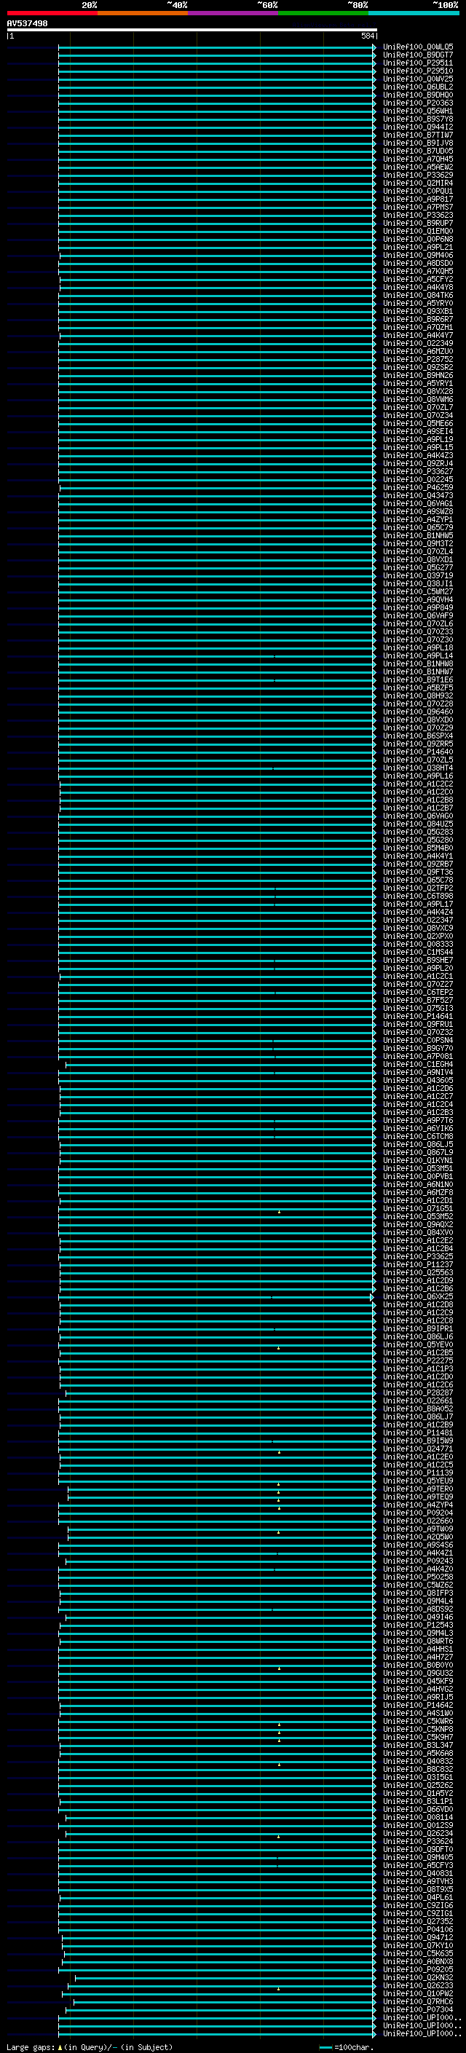This screenshot has width=466, height=2053.
Task: Select the UniRef100_Q5ME66 label
Action: [x=418, y=423]
